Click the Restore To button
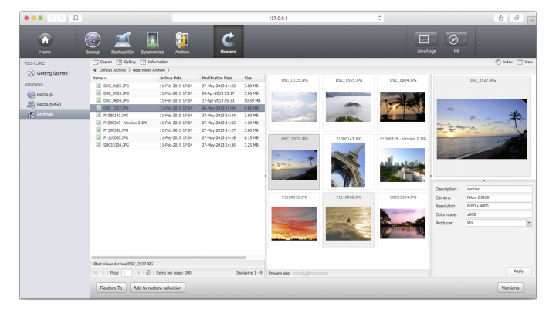The width and height of the screenshot is (556, 327). tap(110, 288)
